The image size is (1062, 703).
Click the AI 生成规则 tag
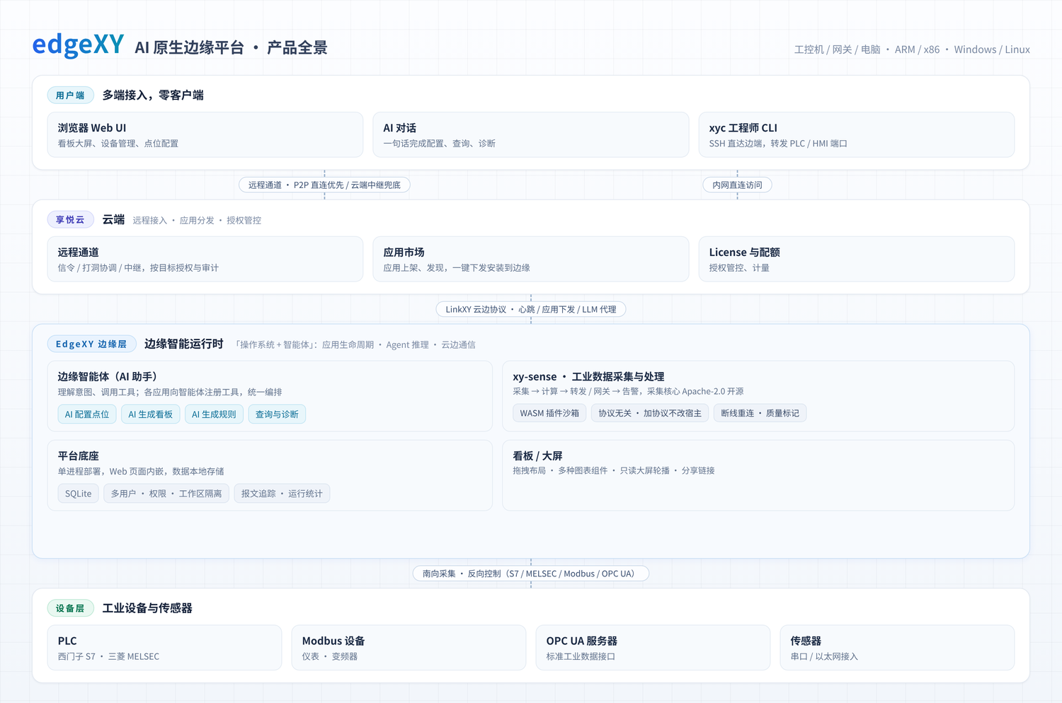pyautogui.click(x=214, y=414)
